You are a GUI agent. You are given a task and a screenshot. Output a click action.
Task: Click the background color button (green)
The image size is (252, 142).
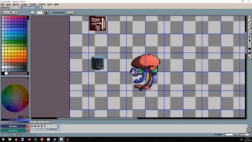(x=13, y=131)
